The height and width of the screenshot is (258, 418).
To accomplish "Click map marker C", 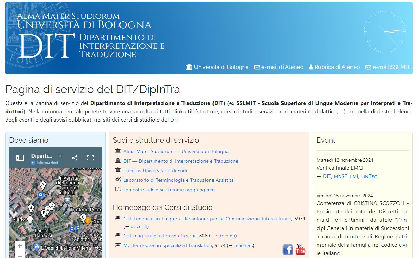I will coord(83,218).
